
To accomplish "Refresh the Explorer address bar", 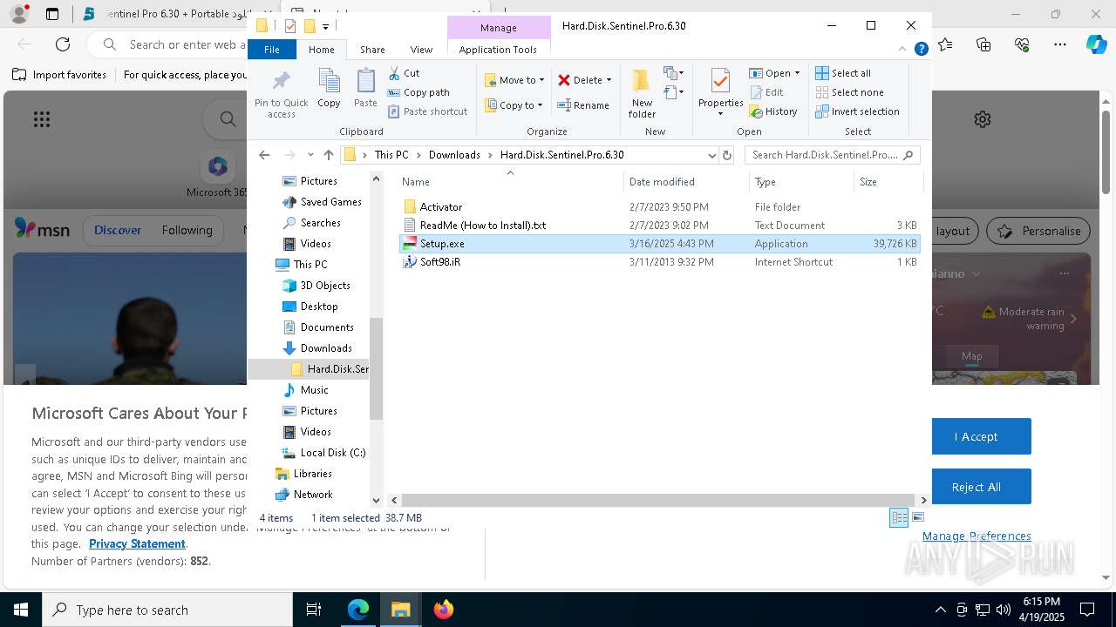I will click(x=728, y=155).
